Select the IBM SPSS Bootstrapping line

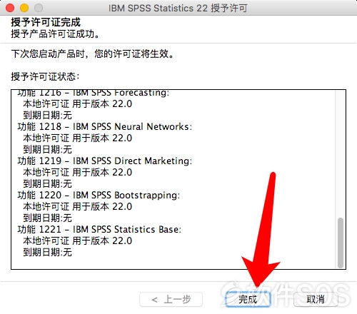point(99,195)
